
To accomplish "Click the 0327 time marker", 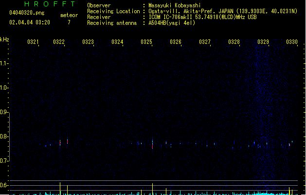I will 205,42.
